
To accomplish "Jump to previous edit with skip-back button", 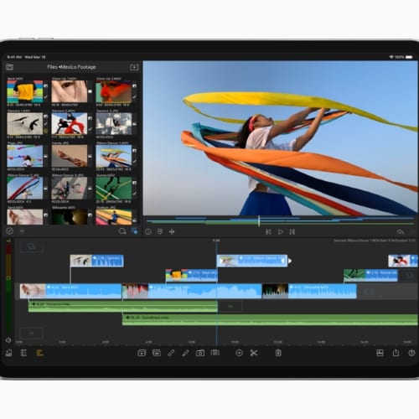I will [x=268, y=232].
